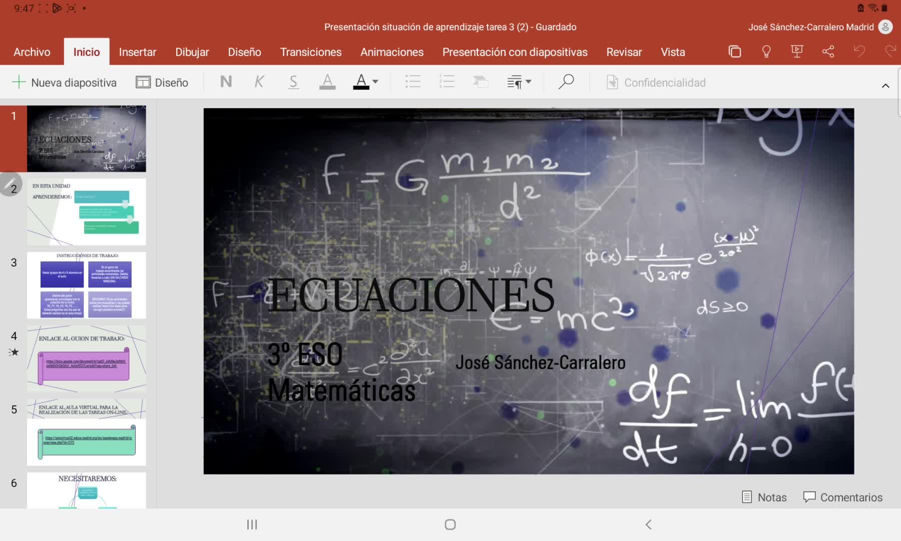Apply the black font color
Screen dimensions: 901x541
coord(361,82)
